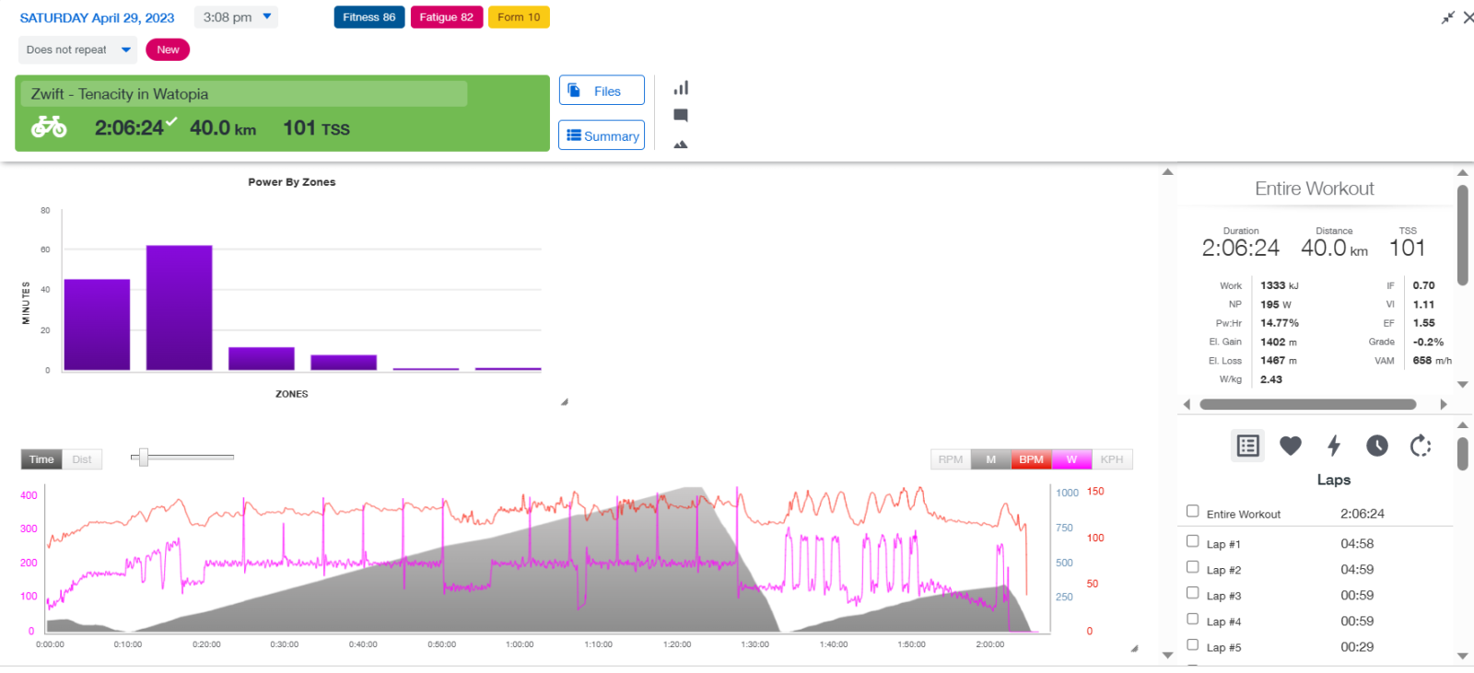Viewport: 1474px width, 673px height.
Task: Open the 3:08 pm time dropdown
Action: click(x=237, y=17)
